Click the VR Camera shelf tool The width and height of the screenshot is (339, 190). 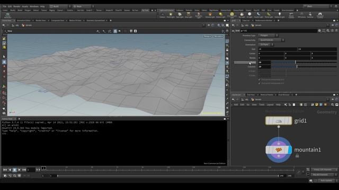tap(301, 15)
